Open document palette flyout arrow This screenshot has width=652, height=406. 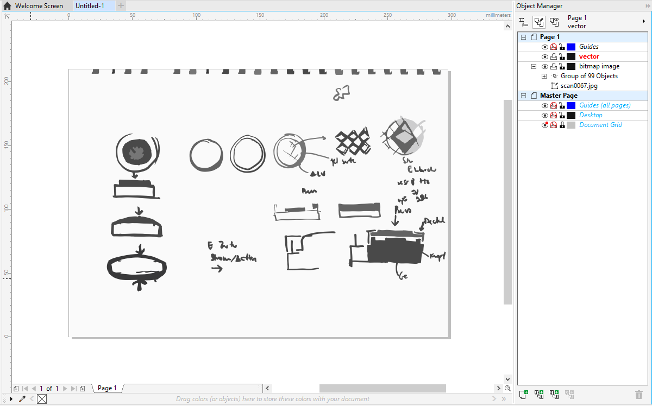point(11,399)
